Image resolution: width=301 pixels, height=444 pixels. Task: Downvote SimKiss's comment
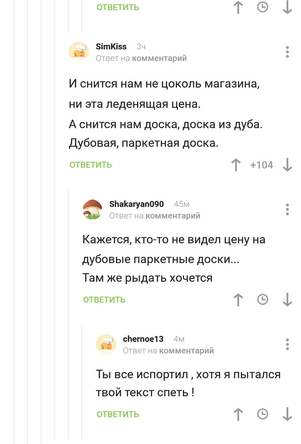[x=287, y=165]
